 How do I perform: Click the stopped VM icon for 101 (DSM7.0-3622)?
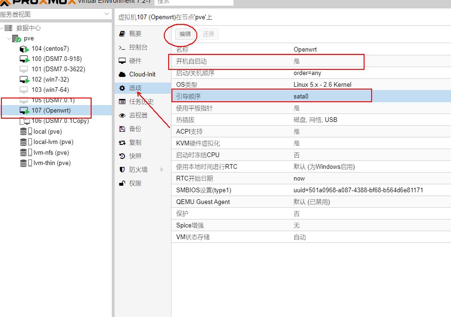[23, 69]
